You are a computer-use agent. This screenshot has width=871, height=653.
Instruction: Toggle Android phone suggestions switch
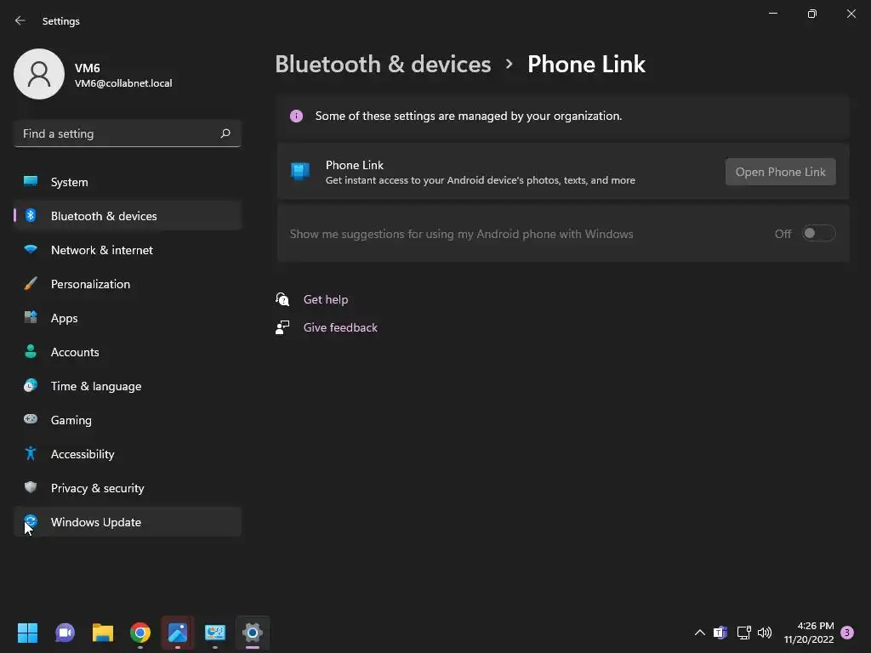(x=819, y=233)
